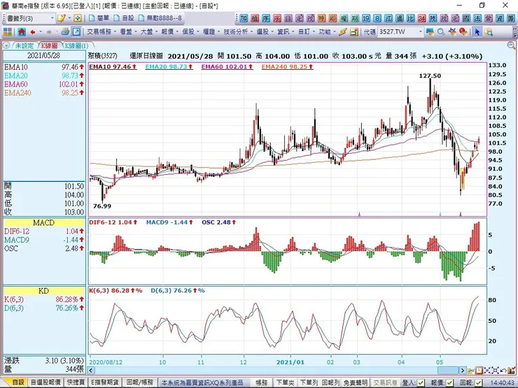
Task: Click the red home icon in toolbar
Action: (20, 31)
